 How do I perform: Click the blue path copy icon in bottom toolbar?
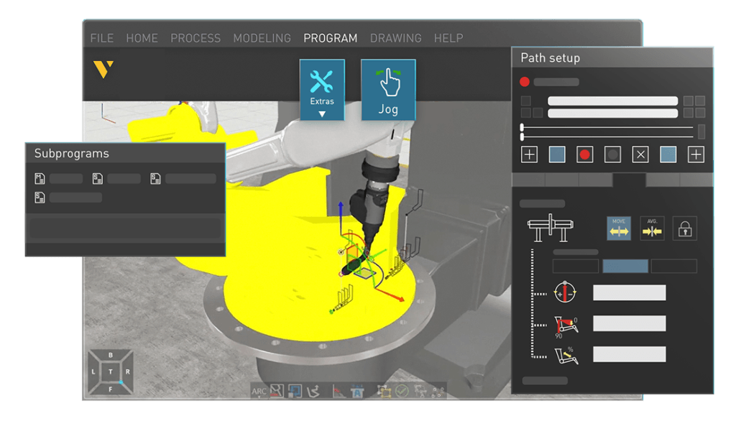295,391
